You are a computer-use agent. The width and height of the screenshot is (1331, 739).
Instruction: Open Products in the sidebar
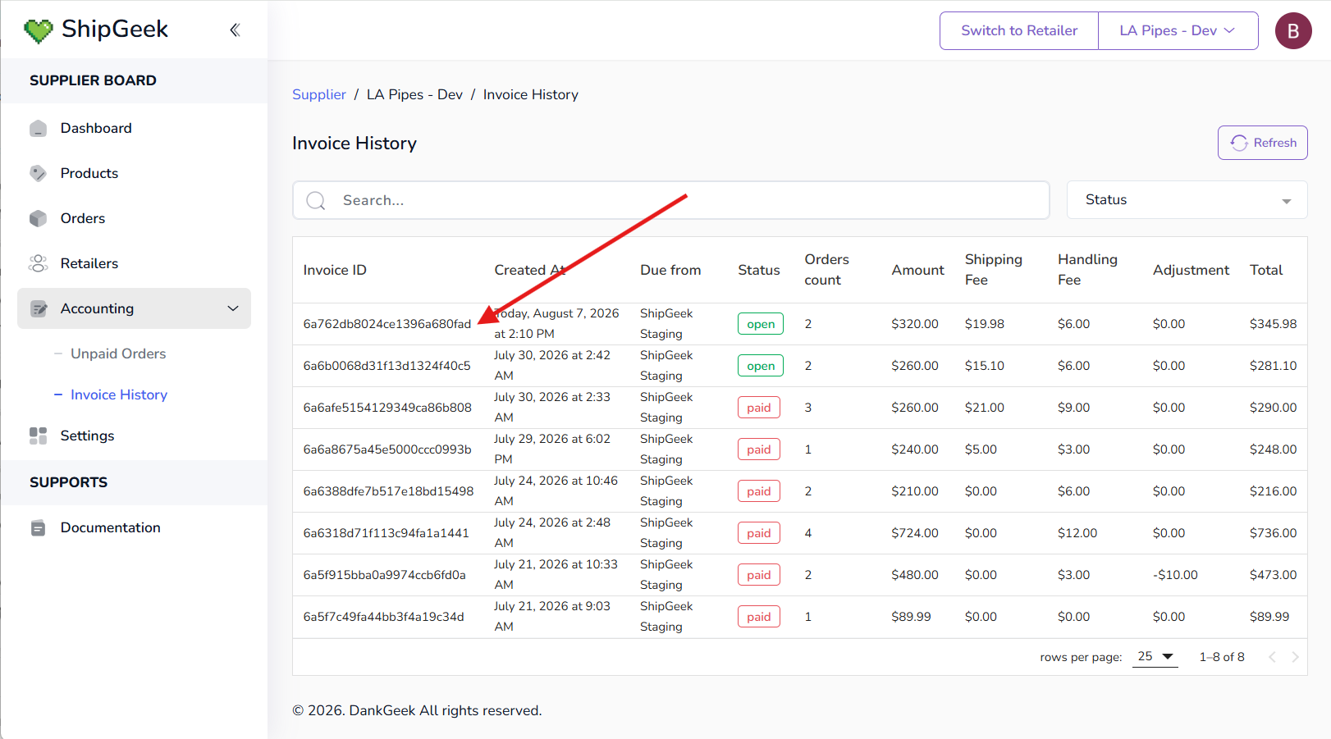[134, 173]
